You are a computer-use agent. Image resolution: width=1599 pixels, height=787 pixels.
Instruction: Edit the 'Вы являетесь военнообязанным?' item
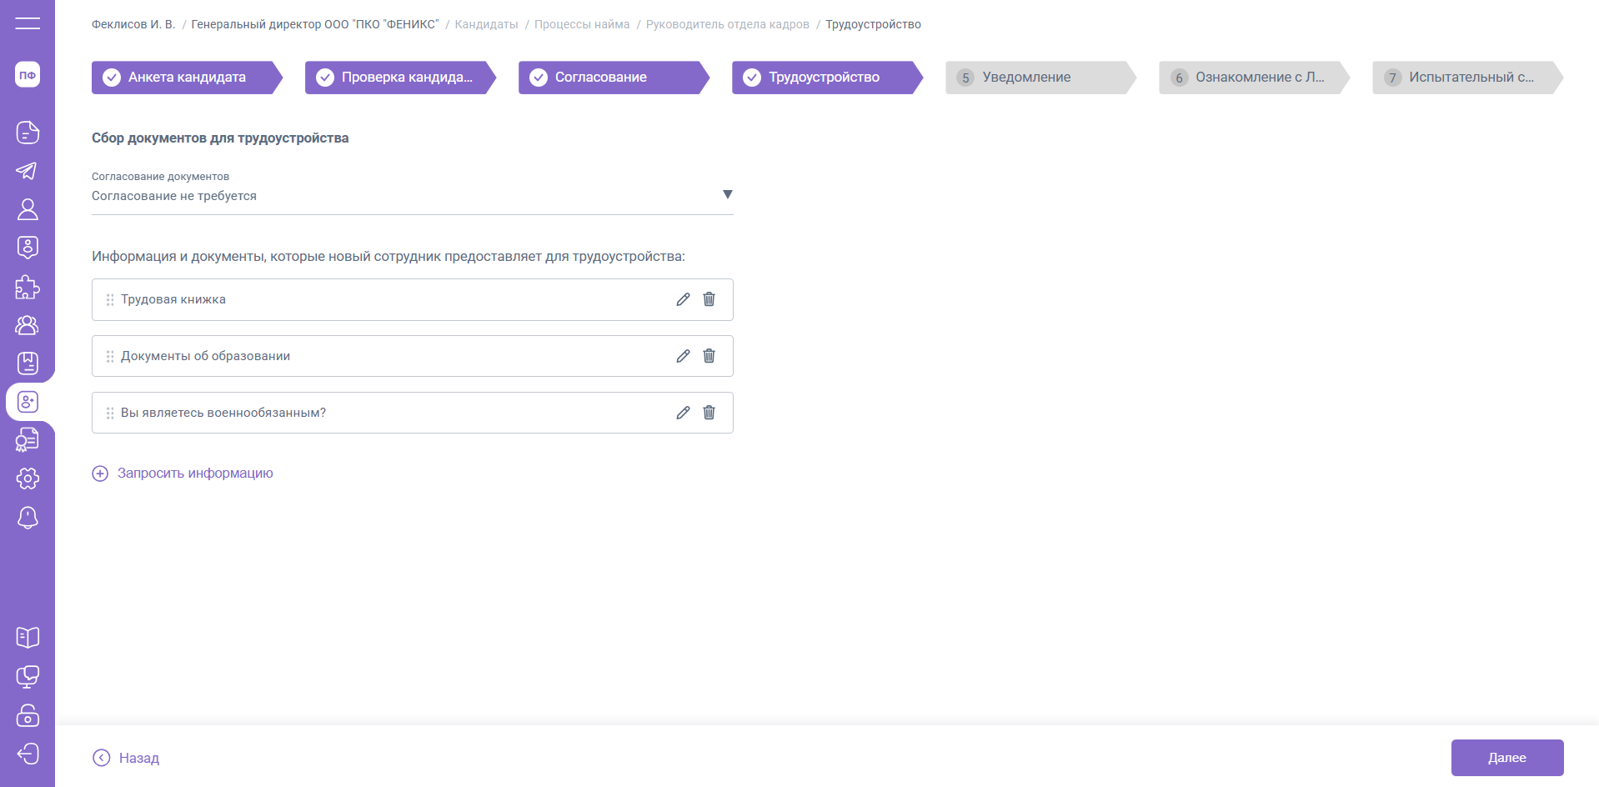(x=683, y=413)
